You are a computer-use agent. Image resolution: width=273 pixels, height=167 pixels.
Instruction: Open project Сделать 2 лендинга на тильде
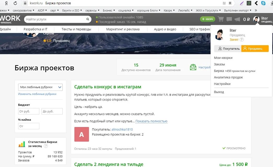109,164
